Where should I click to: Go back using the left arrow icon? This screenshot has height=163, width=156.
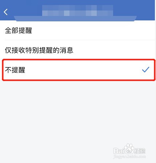click(x=5, y=12)
